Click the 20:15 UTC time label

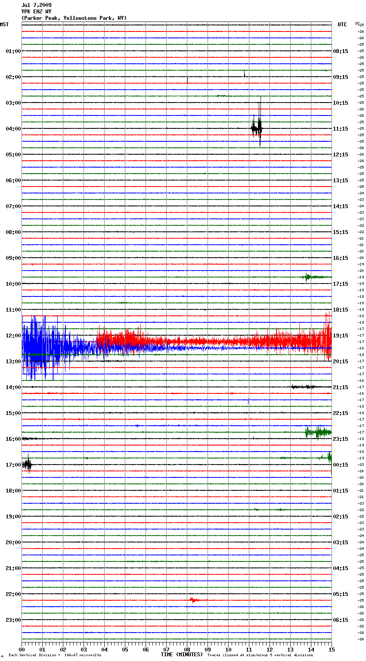tap(341, 362)
